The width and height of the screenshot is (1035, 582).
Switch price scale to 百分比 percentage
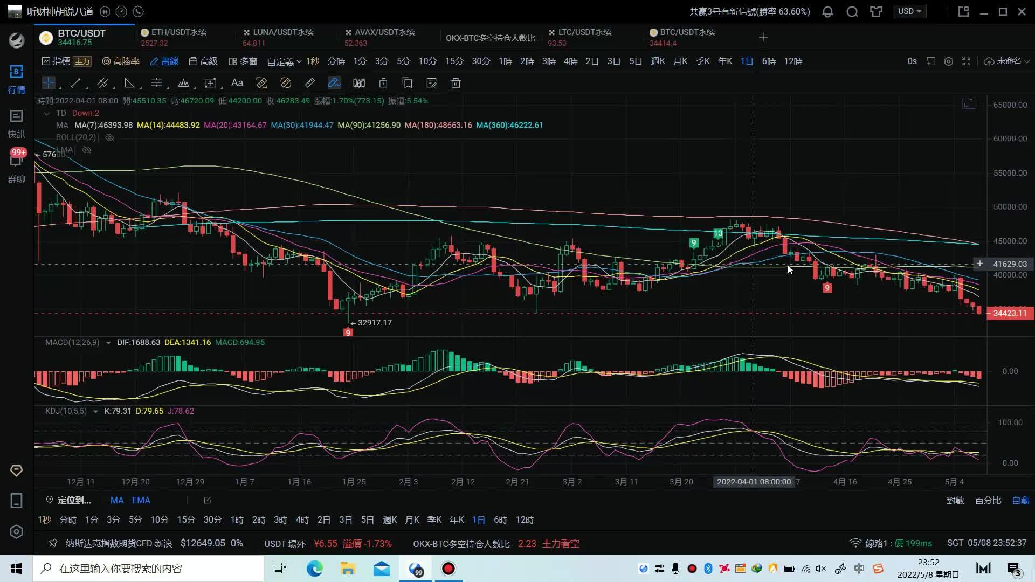988,500
